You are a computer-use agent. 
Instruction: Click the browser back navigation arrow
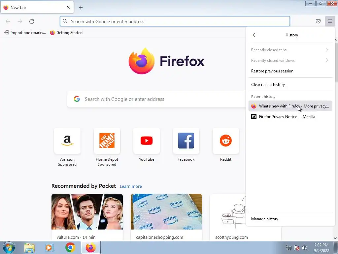8,21
